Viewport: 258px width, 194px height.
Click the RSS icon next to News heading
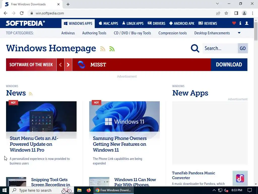pyautogui.click(x=30, y=94)
